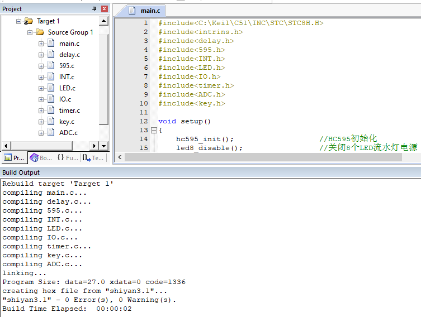The image size is (421, 317).
Task: Click 'creating hex file' output line
Action: click(84, 291)
